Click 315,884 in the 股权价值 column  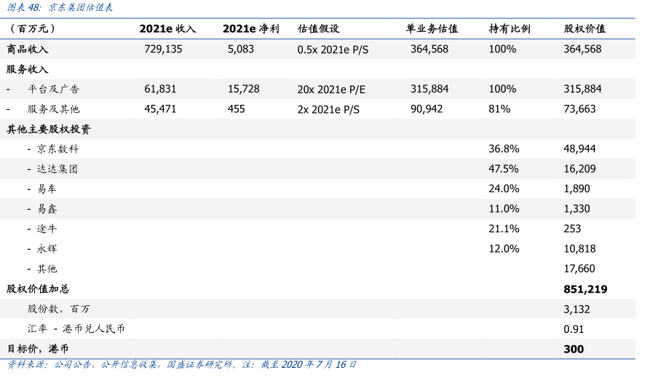(582, 89)
